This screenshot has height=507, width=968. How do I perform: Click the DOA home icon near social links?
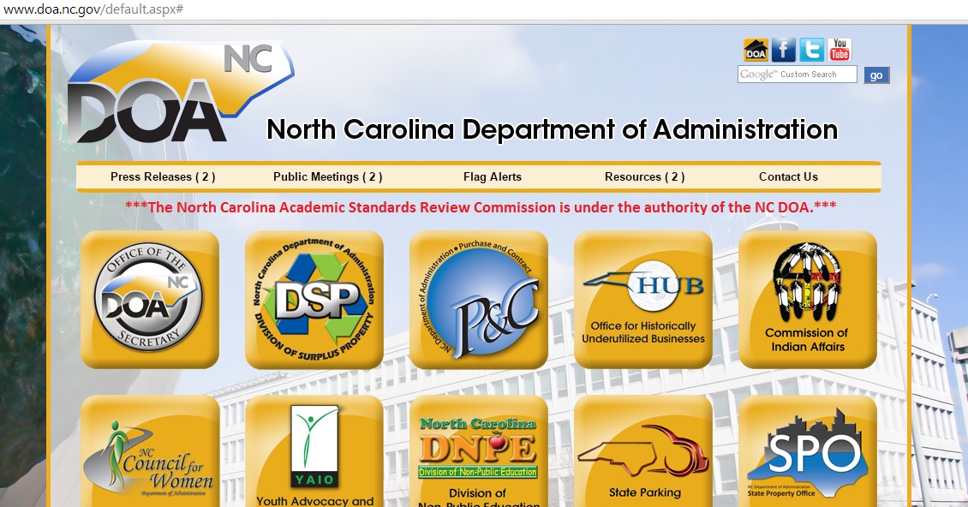(756, 51)
